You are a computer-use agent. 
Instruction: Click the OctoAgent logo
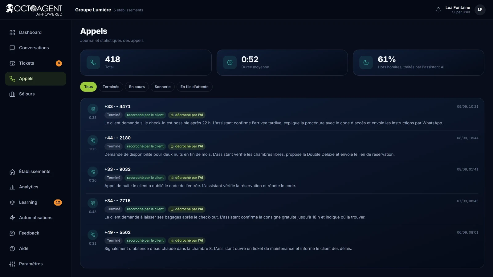[x=34, y=10]
